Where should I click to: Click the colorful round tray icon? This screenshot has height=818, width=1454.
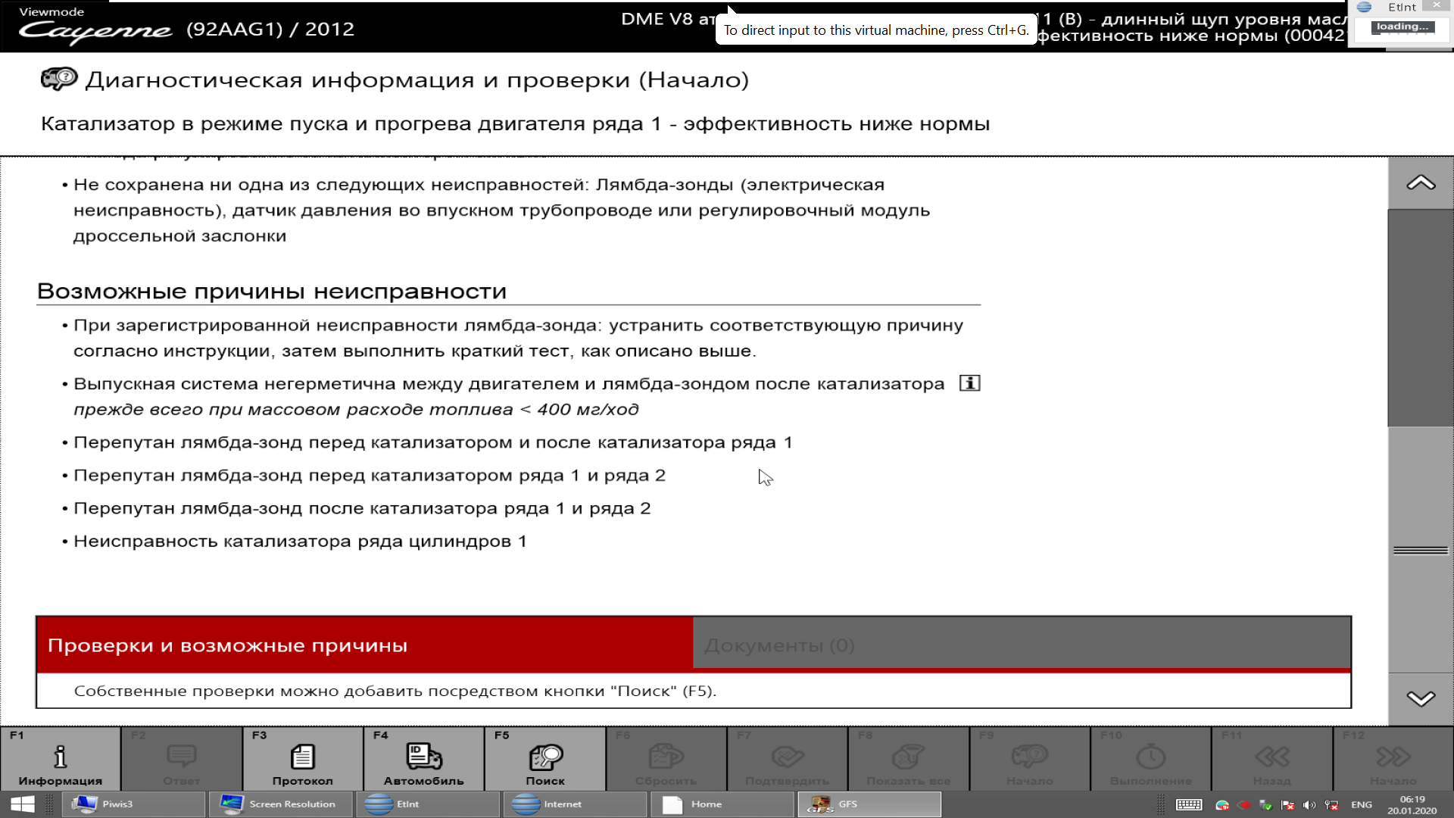(1222, 804)
